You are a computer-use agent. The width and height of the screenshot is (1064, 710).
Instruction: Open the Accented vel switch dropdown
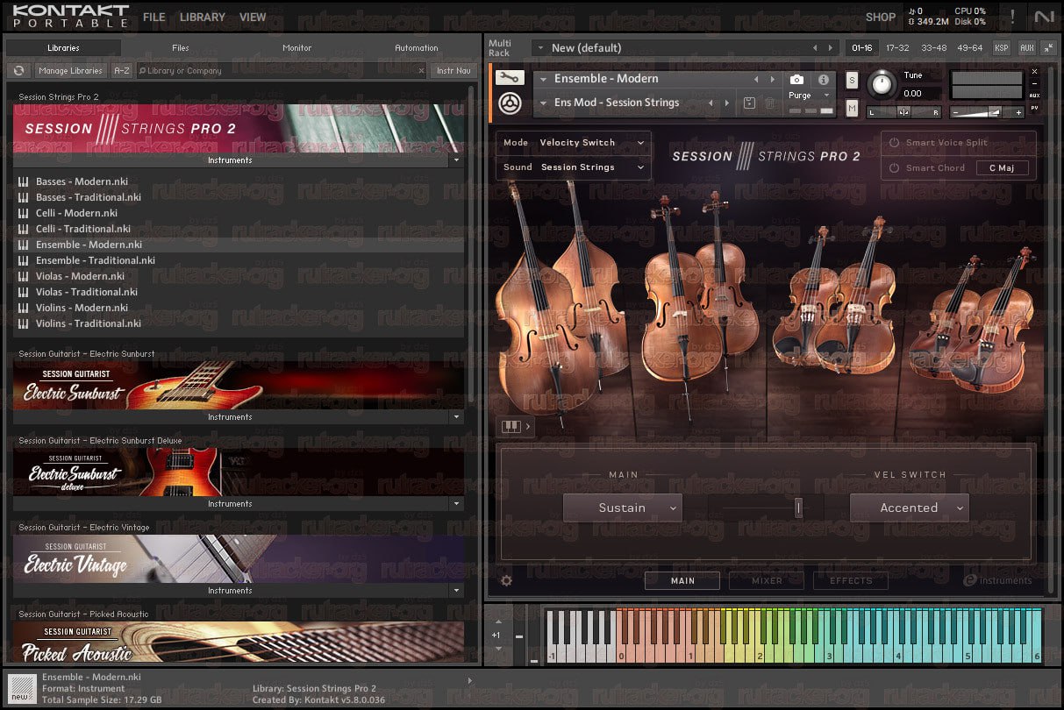[909, 508]
